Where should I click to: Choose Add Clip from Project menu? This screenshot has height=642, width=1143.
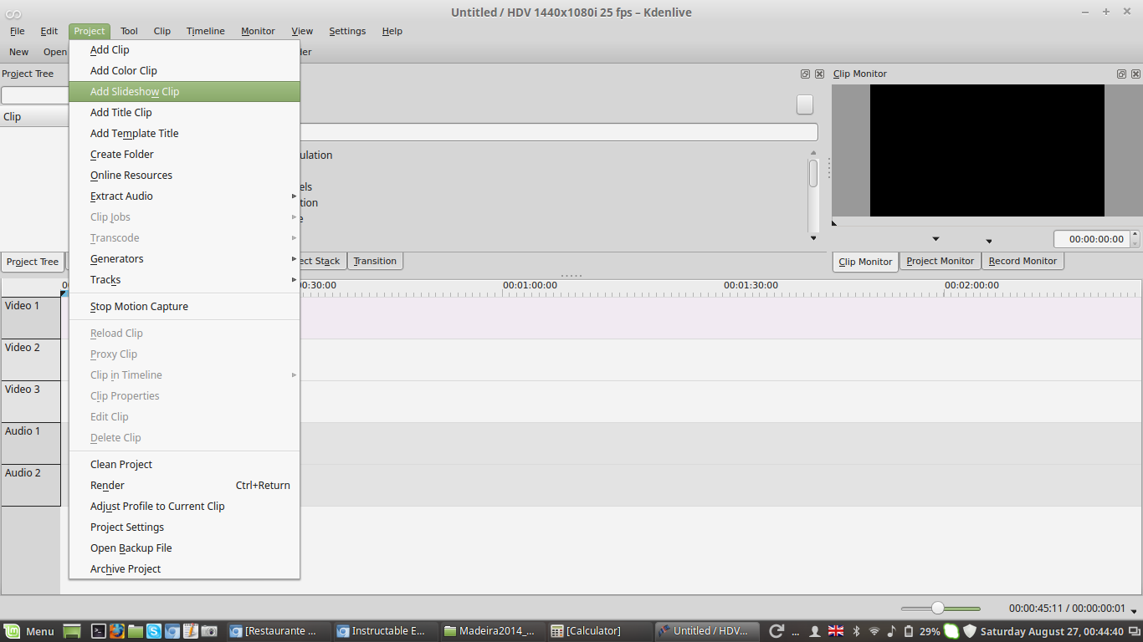pos(184,50)
